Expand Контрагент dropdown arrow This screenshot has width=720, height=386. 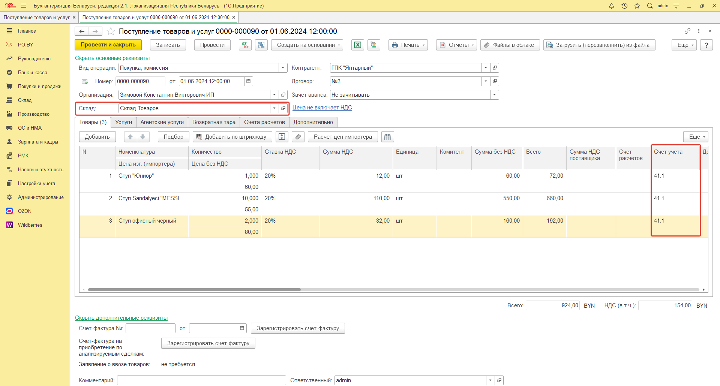click(486, 68)
